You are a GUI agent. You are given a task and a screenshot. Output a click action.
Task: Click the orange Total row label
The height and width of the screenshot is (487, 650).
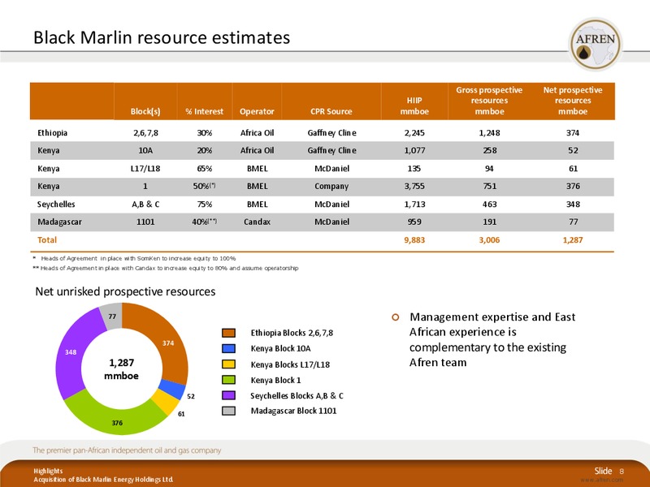(x=47, y=239)
